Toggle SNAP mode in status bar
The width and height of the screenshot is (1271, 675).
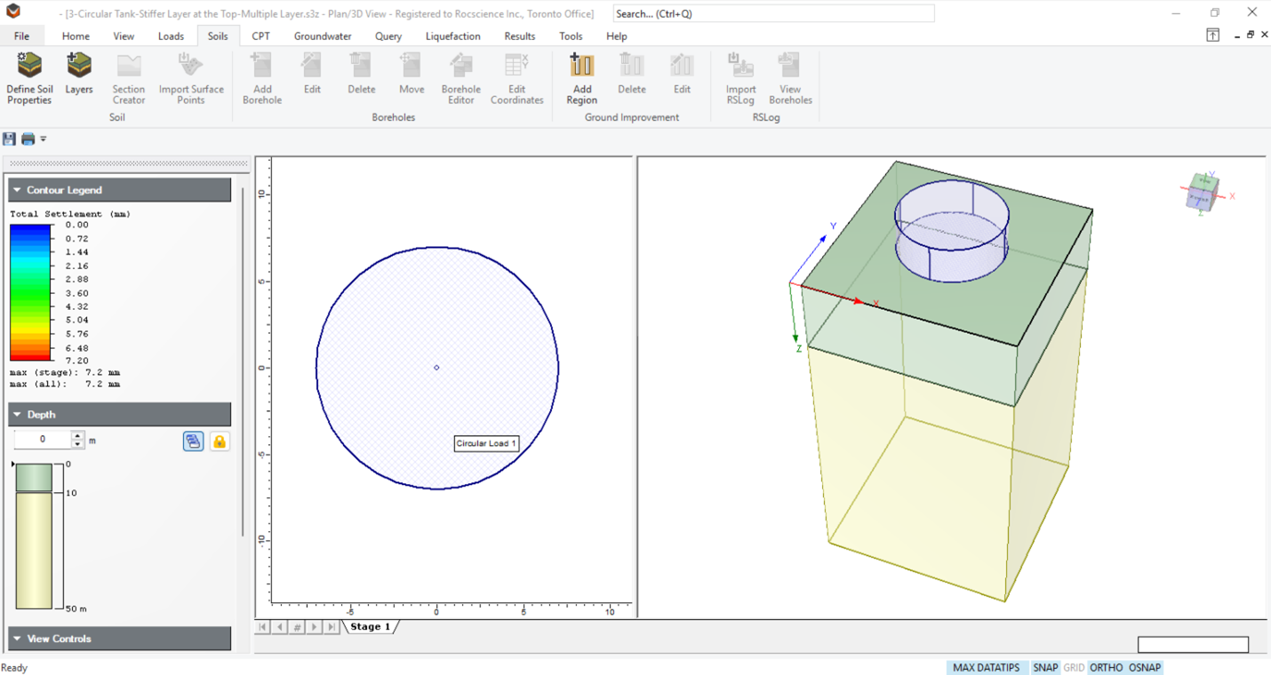coord(1045,668)
